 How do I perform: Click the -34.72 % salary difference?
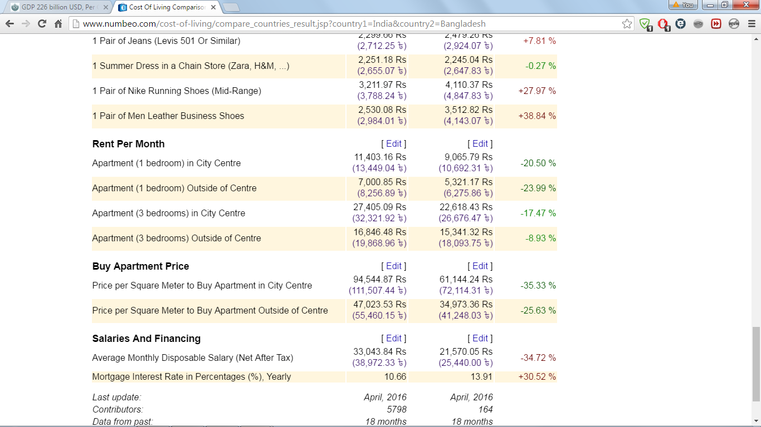[538, 358]
